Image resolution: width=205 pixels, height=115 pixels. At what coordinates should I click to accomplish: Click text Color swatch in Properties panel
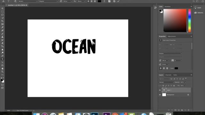tap(176, 68)
